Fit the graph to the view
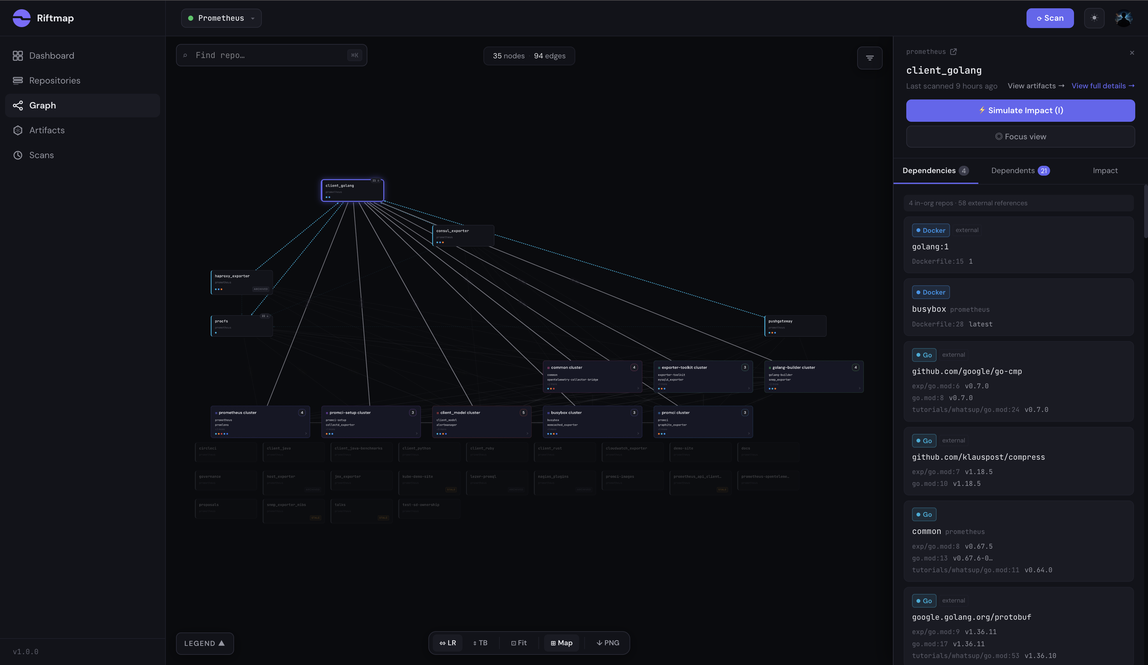 click(x=519, y=643)
